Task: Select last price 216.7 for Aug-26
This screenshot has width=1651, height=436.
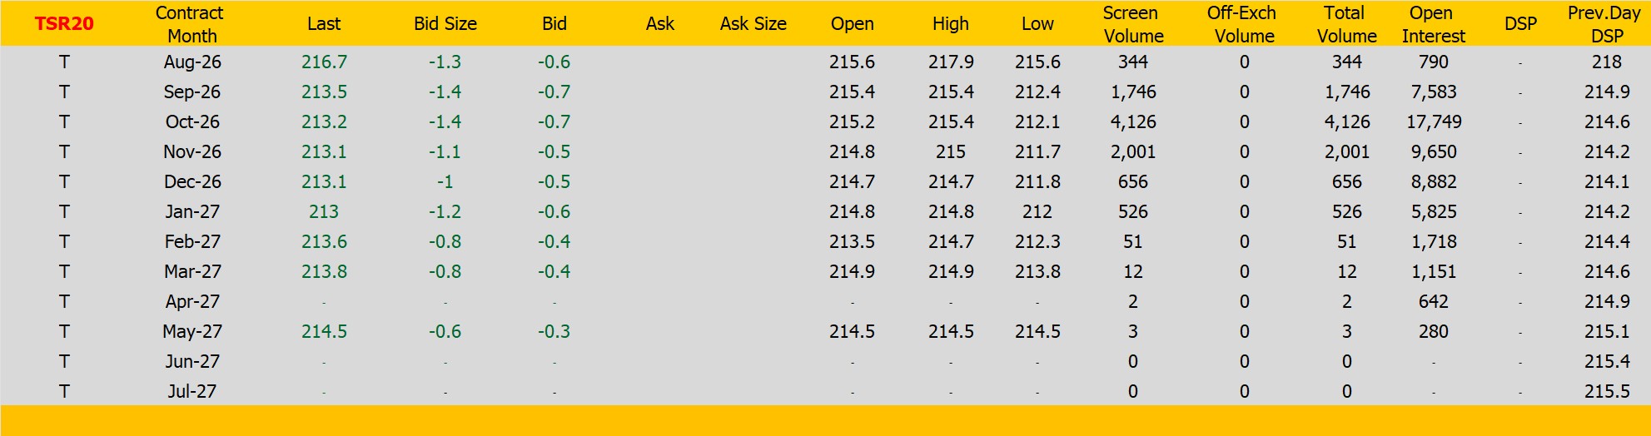Action: point(324,62)
